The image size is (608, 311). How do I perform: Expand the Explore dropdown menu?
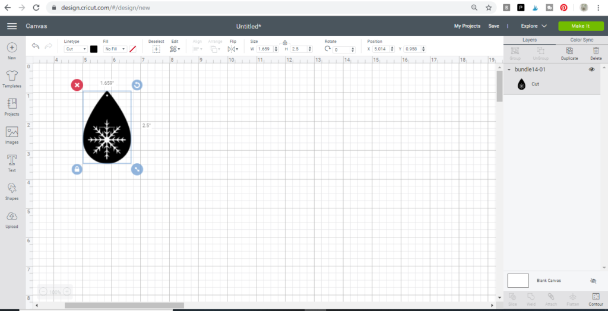[x=534, y=26]
